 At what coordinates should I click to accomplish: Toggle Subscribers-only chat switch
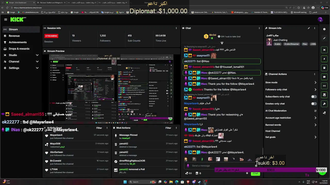[314, 97]
